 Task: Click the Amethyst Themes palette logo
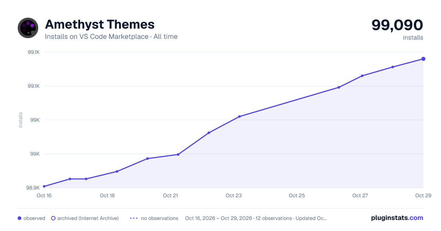tap(28, 28)
